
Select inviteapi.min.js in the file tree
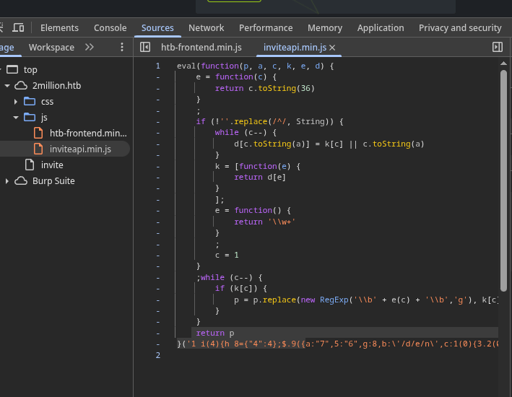[x=80, y=149]
